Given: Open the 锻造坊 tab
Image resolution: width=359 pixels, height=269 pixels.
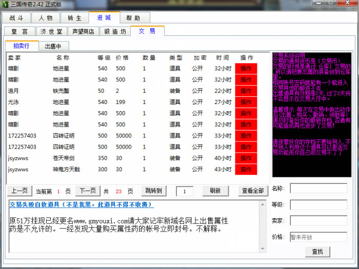Looking at the screenshot, I should point(115,31).
